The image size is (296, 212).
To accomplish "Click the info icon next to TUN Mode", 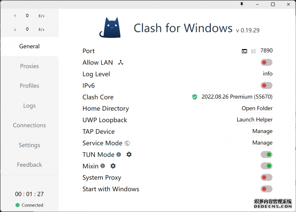I will pyautogui.click(x=119, y=155).
